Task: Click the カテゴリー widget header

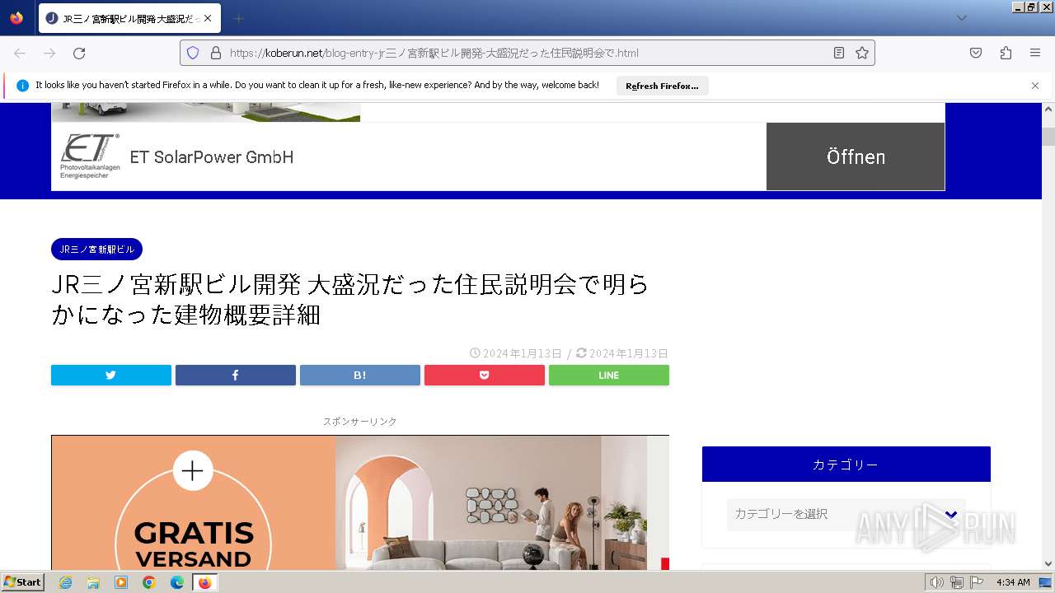Action: 846,465
